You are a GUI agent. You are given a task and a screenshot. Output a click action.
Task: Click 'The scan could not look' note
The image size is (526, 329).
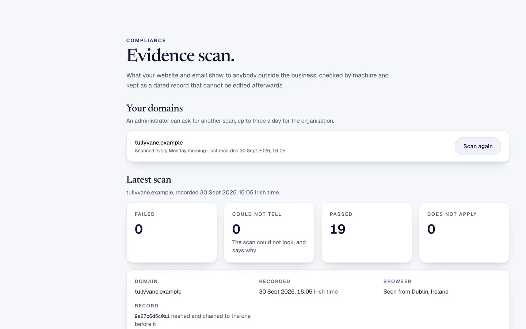pos(269,246)
